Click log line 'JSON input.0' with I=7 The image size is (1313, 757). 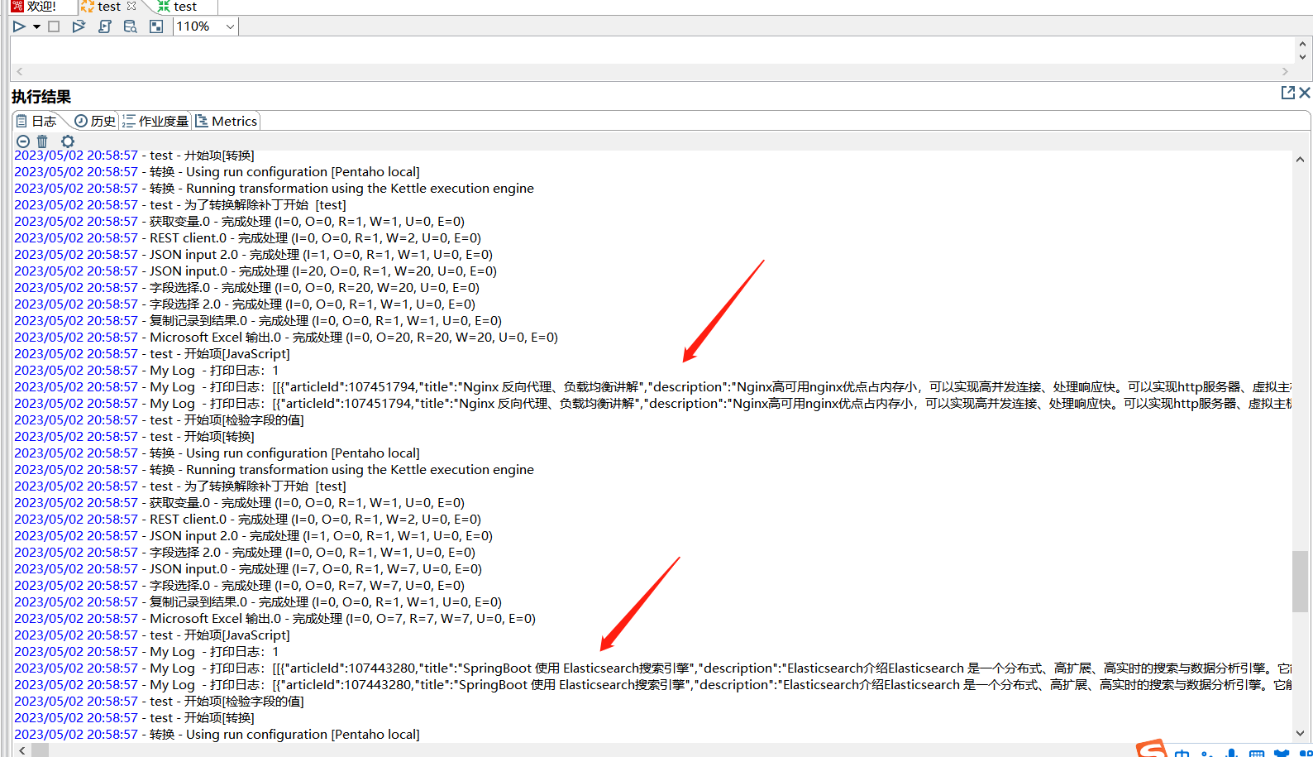point(248,569)
